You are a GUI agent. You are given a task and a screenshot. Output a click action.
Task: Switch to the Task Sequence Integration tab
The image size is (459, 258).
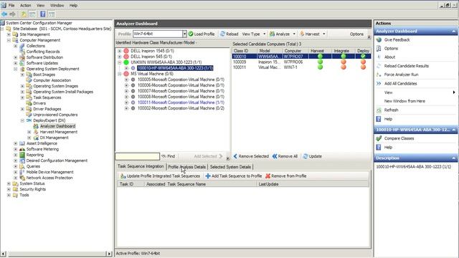coord(141,166)
